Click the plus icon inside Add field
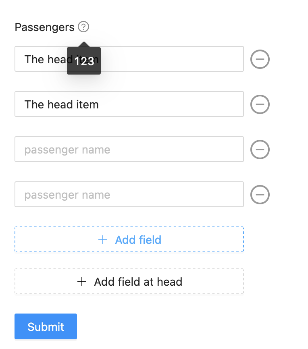 click(103, 240)
